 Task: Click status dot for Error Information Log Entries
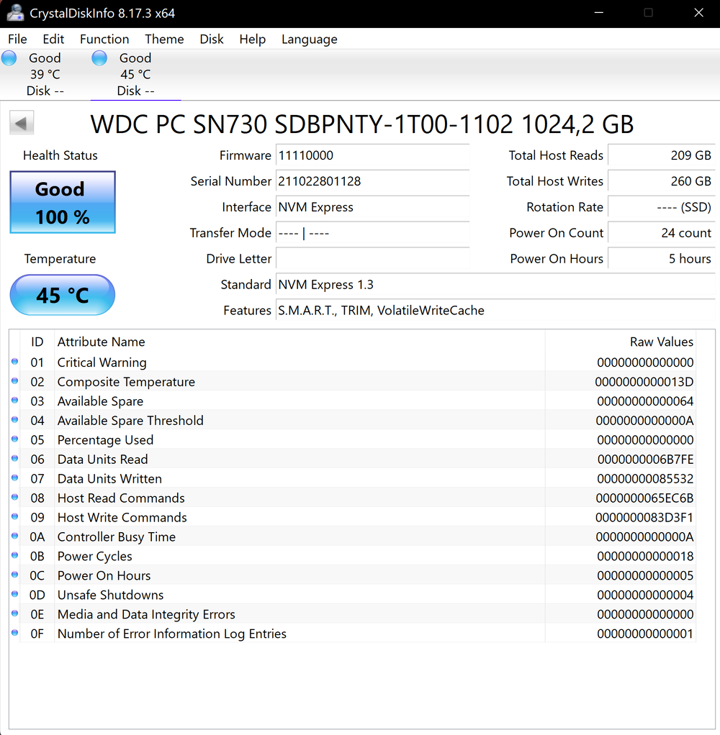pos(14,633)
